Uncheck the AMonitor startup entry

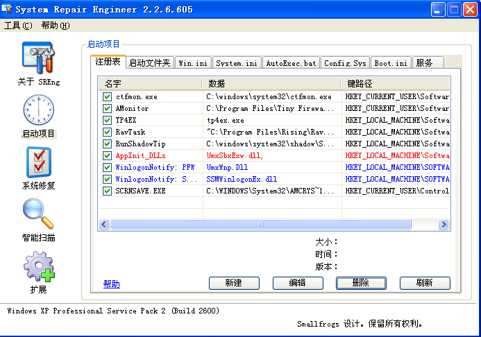click(107, 108)
